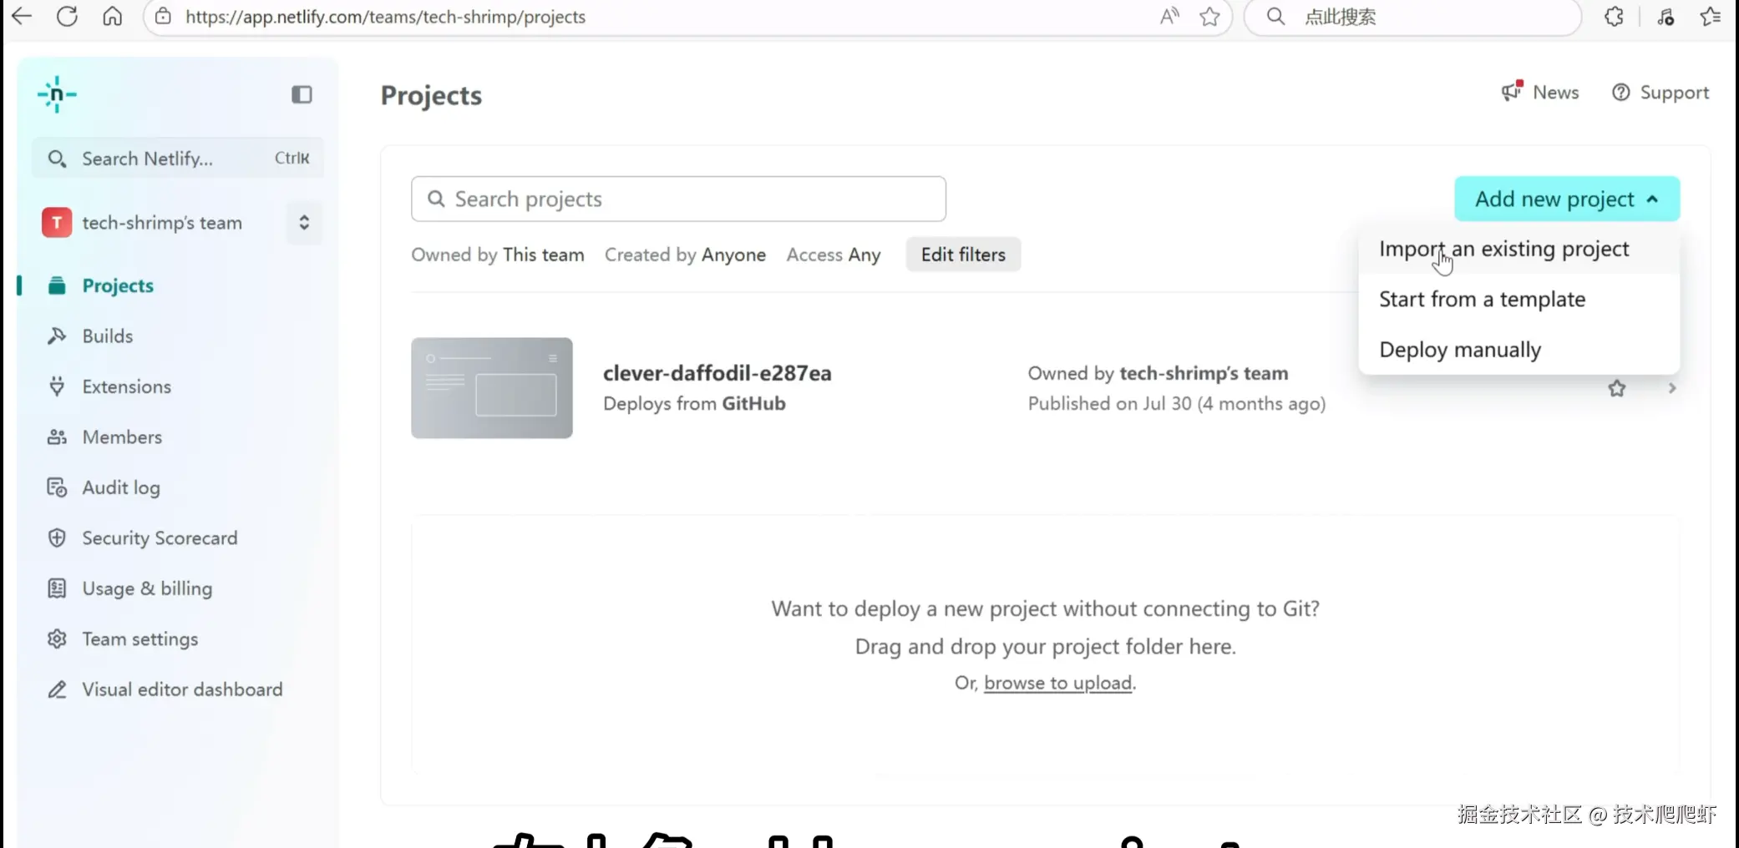Screen dimensions: 1739x848
Task: Click the browser music extension icon
Action: (x=1665, y=16)
